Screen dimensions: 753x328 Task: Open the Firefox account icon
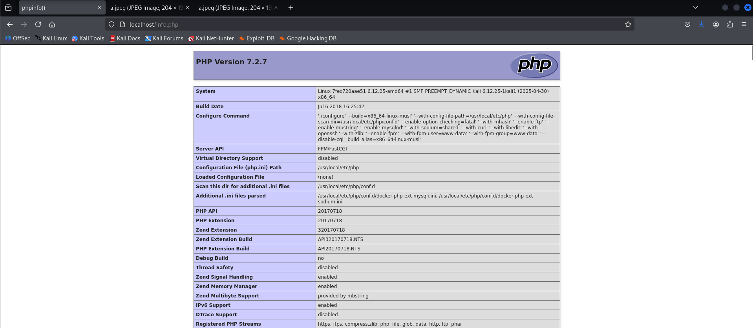pos(716,24)
